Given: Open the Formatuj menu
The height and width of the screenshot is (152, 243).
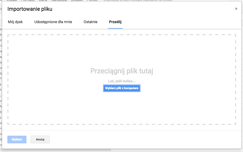Looking at the screenshot, I should 28,1.
